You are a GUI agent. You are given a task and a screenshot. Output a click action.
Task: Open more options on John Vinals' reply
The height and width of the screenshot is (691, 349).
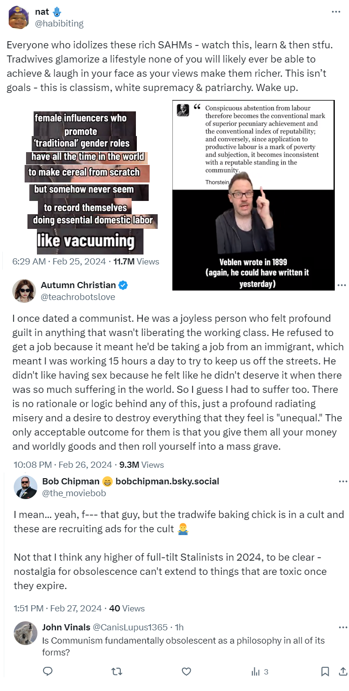[x=343, y=627]
